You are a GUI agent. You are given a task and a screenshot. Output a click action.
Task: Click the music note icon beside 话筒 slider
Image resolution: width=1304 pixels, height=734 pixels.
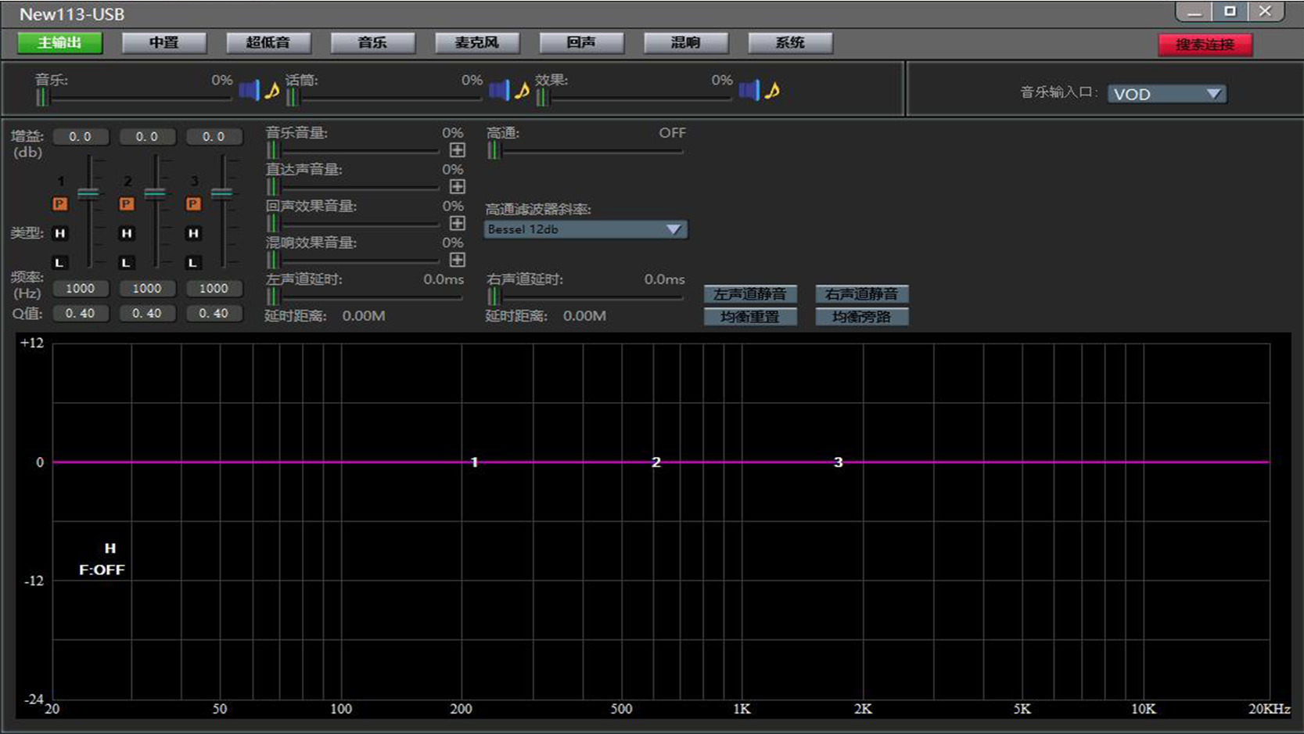(x=522, y=91)
